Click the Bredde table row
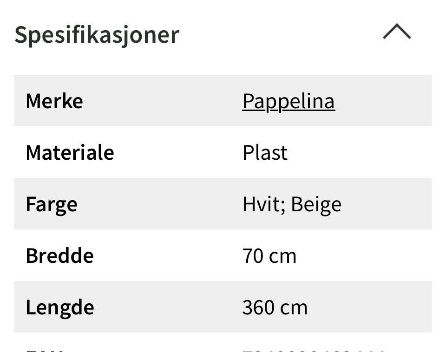446x352 pixels. 223,255
